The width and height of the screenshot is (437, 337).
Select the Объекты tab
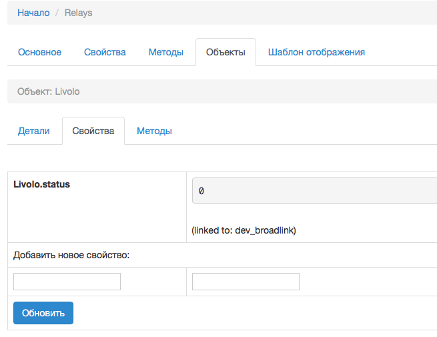tap(226, 52)
